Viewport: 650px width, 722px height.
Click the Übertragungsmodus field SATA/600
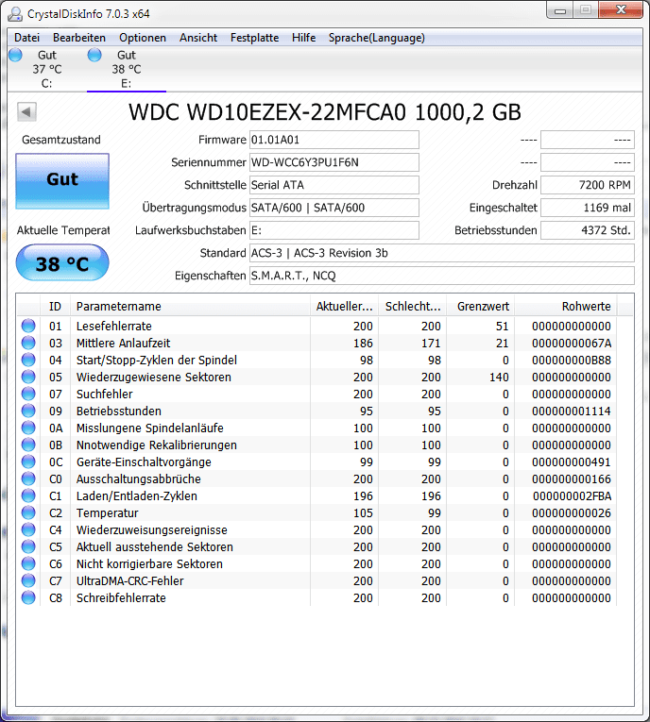pyautogui.click(x=334, y=208)
